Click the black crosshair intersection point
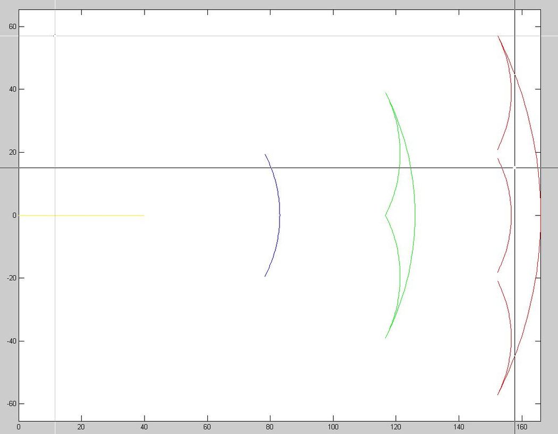The image size is (558, 434). pyautogui.click(x=514, y=168)
